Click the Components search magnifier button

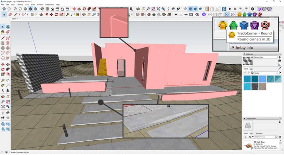[277, 137]
